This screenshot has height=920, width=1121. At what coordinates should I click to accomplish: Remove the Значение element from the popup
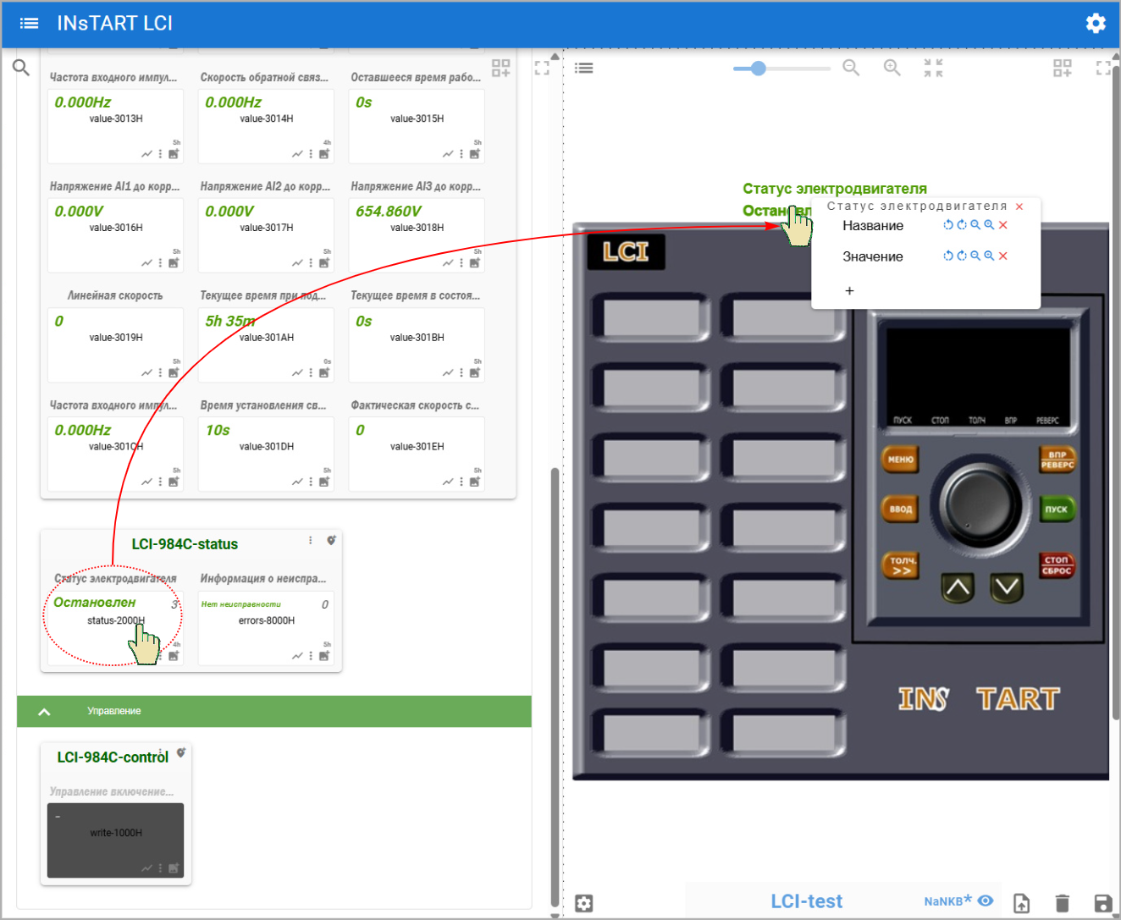click(x=1003, y=256)
